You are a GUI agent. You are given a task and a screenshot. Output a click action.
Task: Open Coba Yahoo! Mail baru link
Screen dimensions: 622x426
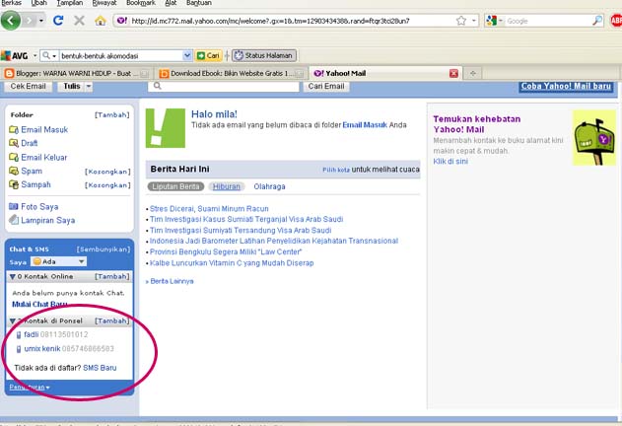pyautogui.click(x=566, y=86)
